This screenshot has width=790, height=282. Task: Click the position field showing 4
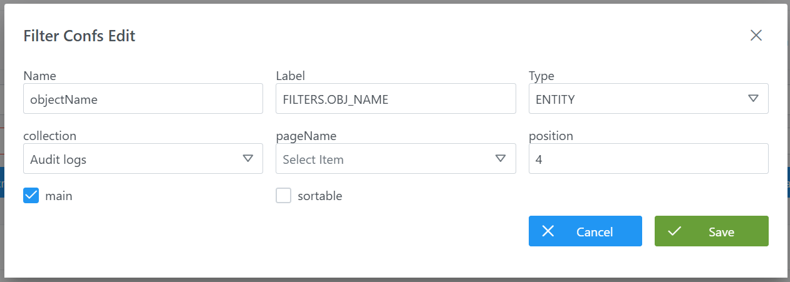click(648, 159)
